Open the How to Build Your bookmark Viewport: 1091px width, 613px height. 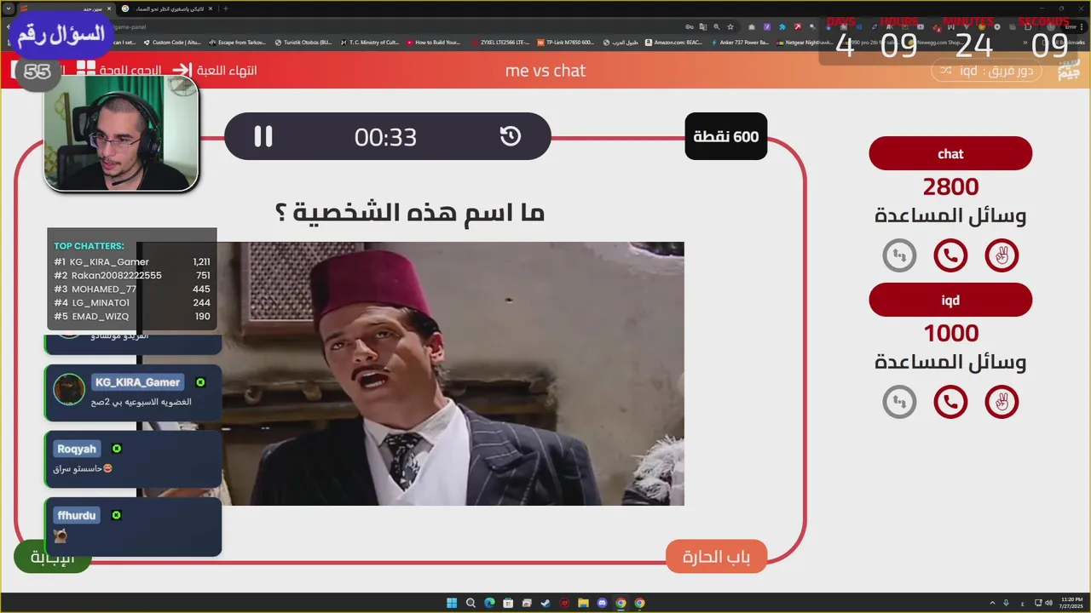click(433, 42)
